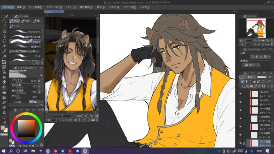Show next image in sub view
This screenshot has width=274, height=154.
tap(89, 120)
